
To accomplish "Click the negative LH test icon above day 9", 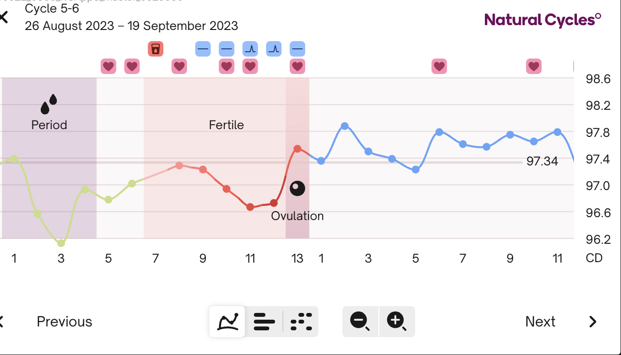I will coord(203,49).
